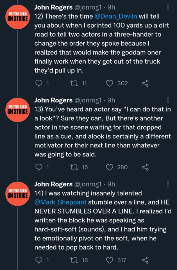Viewport: 177px width, 270px height.
Task: Retweet the tweet with 15 retweets
Action: (x=74, y=167)
